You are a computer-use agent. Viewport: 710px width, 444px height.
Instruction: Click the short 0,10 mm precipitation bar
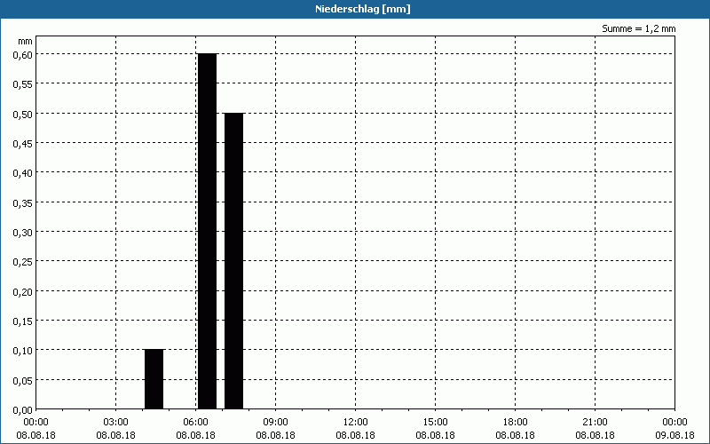click(x=154, y=379)
